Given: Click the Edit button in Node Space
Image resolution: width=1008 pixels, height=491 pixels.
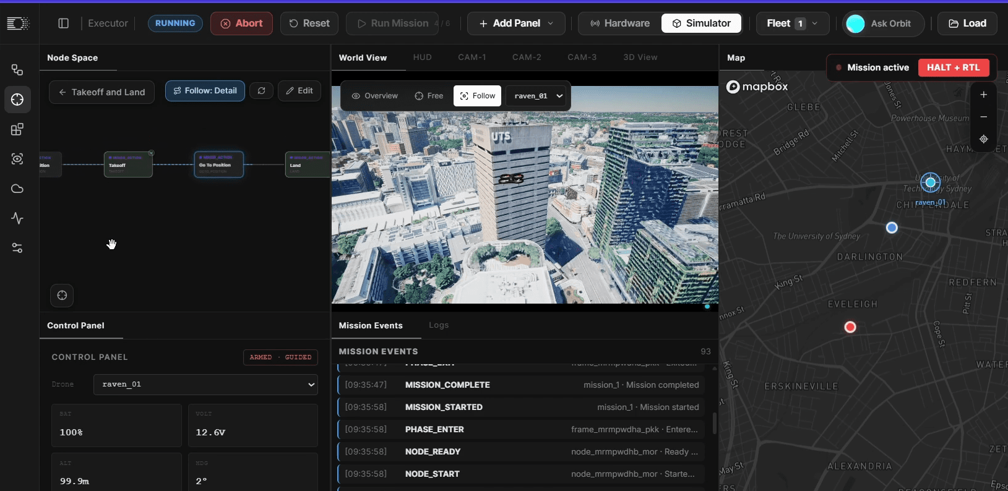Looking at the screenshot, I should pyautogui.click(x=299, y=91).
